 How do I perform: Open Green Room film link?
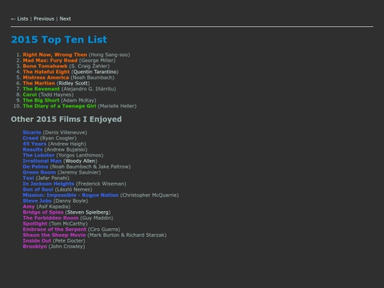point(39,172)
